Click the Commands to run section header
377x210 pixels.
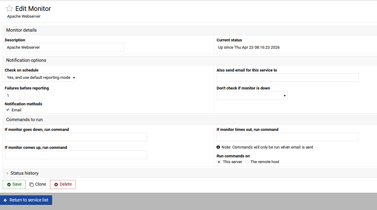tap(24, 120)
